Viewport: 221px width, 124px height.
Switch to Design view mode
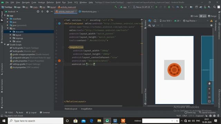pyautogui.click(x=212, y=16)
